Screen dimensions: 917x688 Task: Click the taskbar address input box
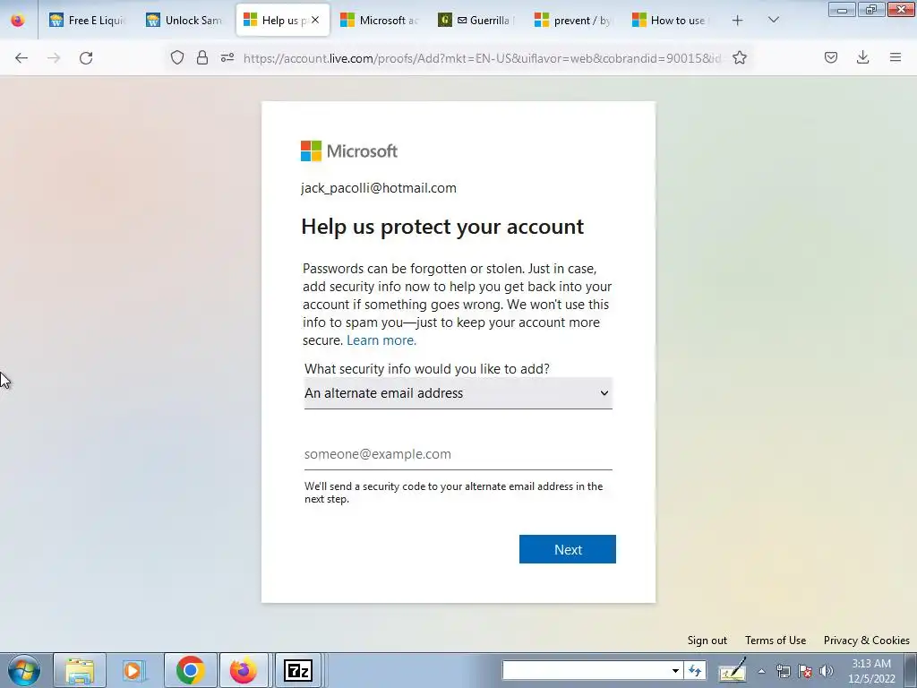tap(586, 670)
